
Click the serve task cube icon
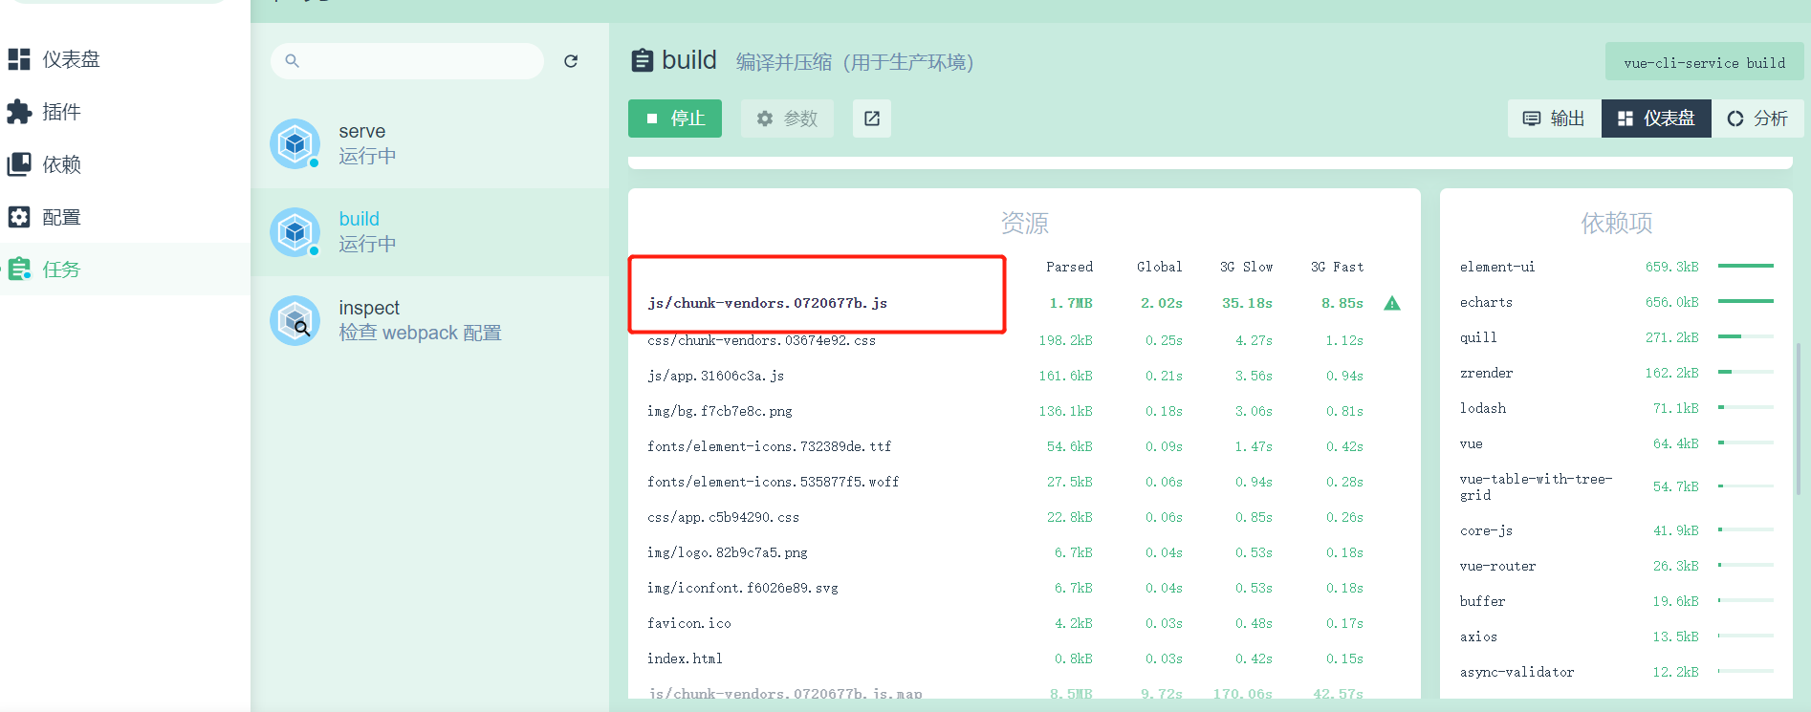pyautogui.click(x=295, y=144)
